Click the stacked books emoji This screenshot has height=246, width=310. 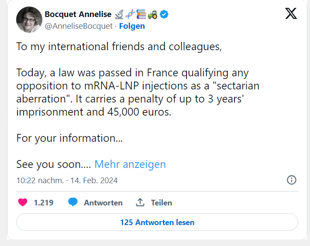click(x=141, y=14)
